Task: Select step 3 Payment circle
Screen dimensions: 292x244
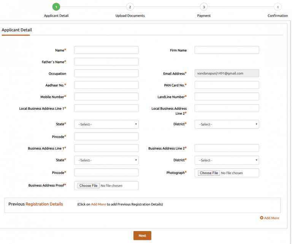Action: [204, 7]
